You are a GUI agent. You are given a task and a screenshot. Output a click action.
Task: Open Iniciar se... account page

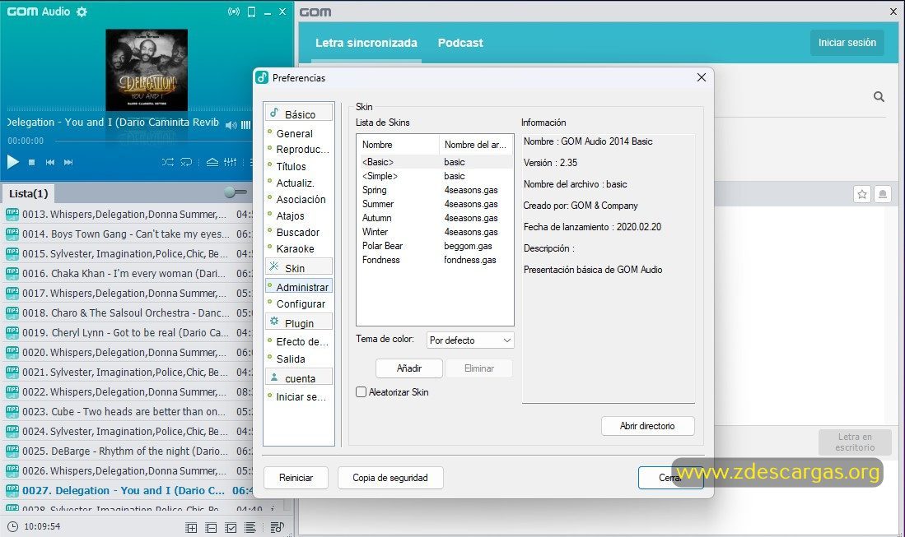[301, 396]
